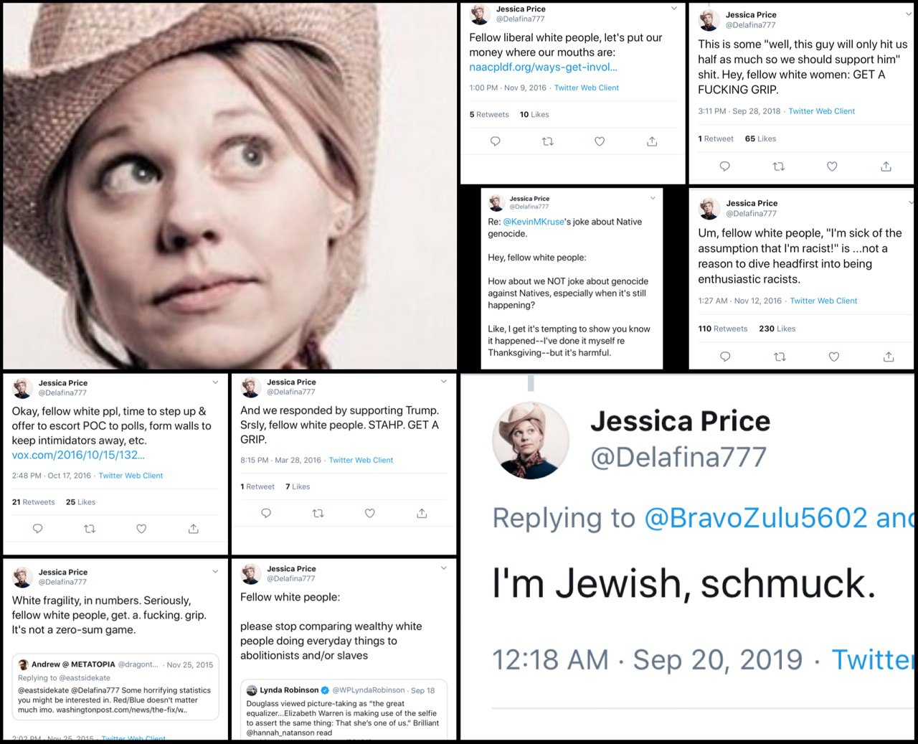Image resolution: width=918 pixels, height=744 pixels.
Task: Open the chevron menu on the KevinMKruse reply tweet
Action: [x=653, y=198]
